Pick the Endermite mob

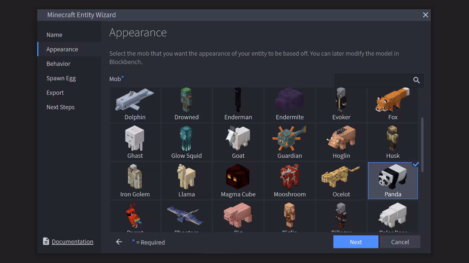(290, 105)
